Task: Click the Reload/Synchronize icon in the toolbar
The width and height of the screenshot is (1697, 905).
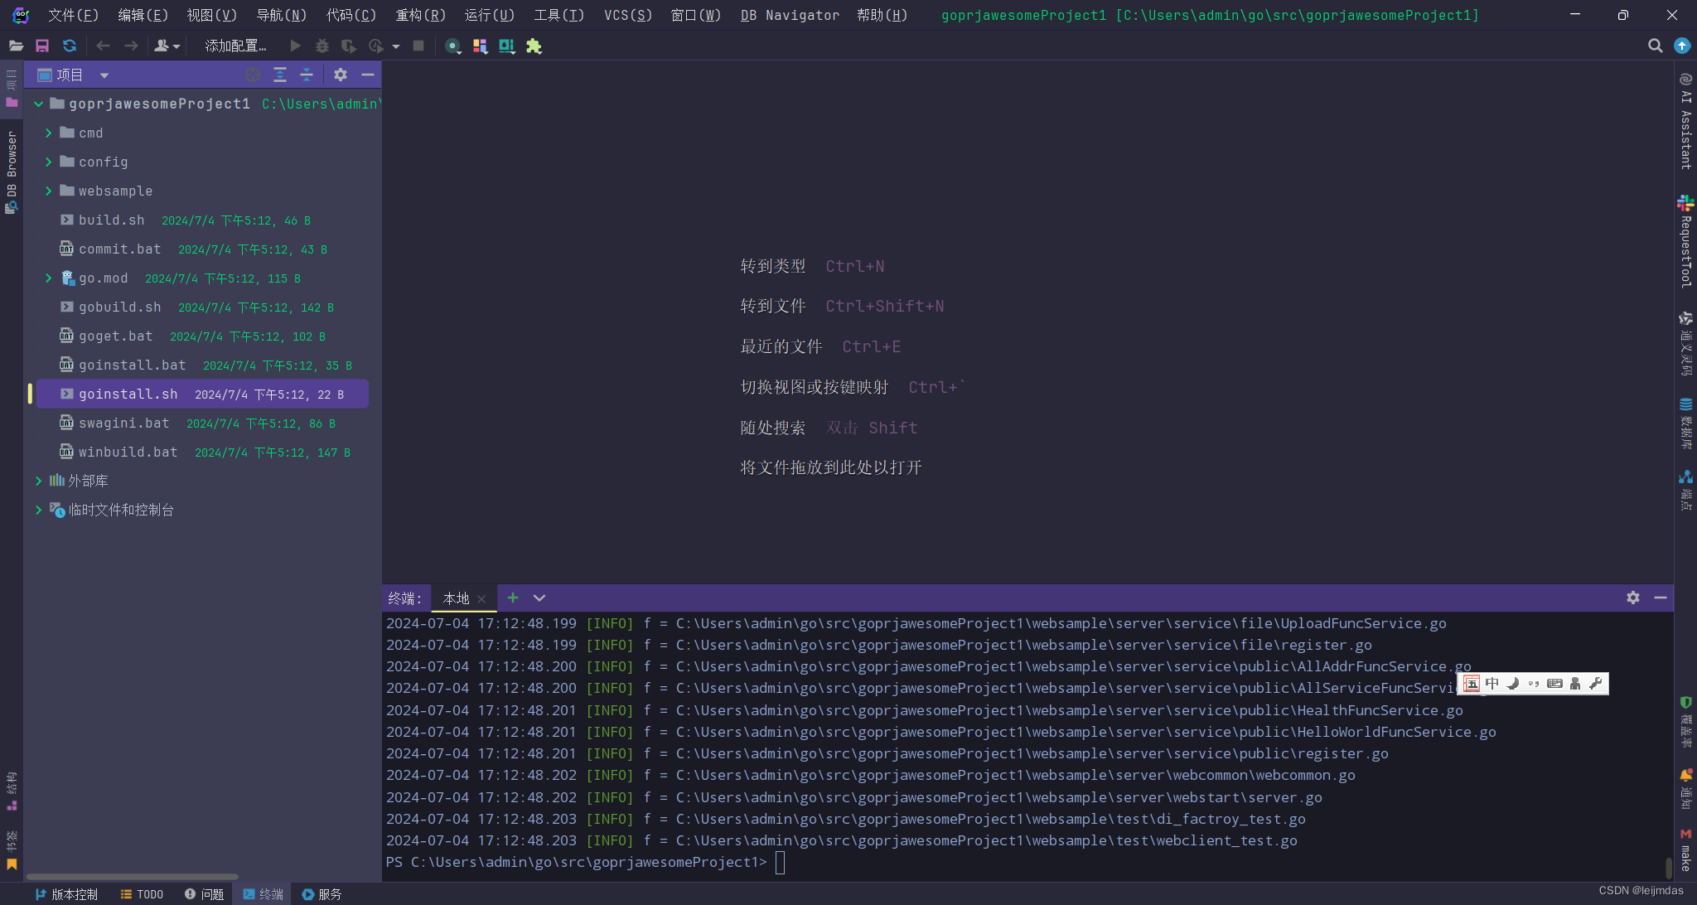Action: (70, 46)
